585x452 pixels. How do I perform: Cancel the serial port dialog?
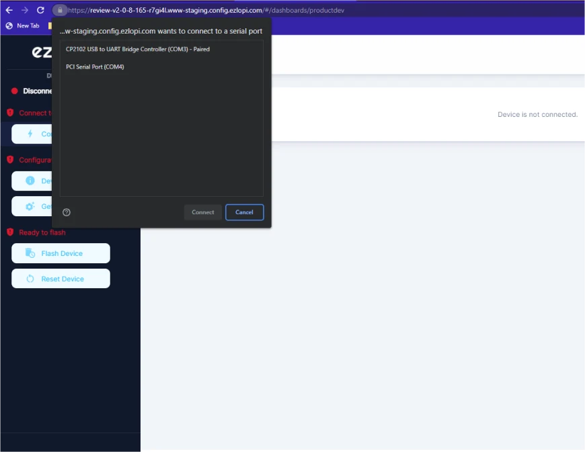tap(244, 212)
